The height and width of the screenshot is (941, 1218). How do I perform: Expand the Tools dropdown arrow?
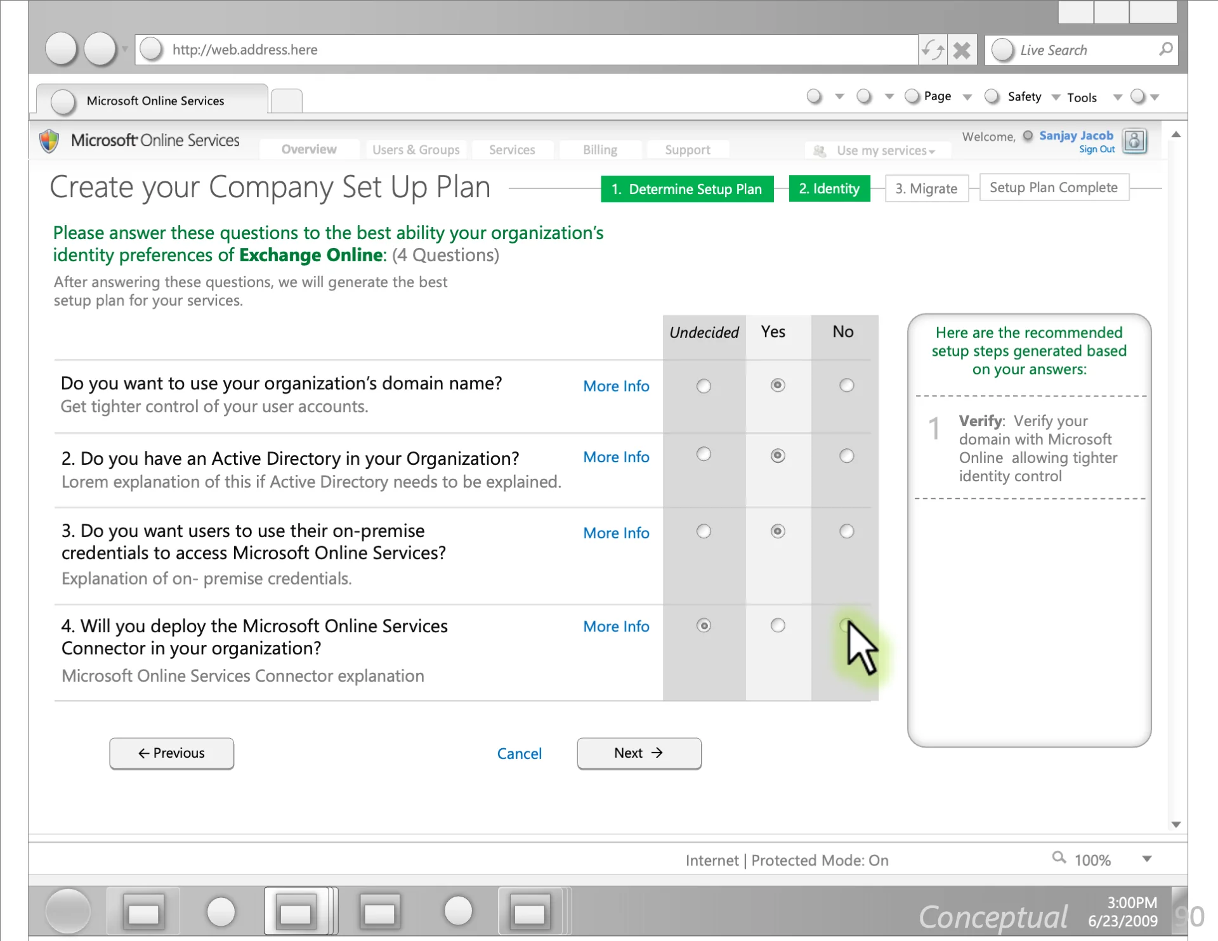pos(1118,97)
